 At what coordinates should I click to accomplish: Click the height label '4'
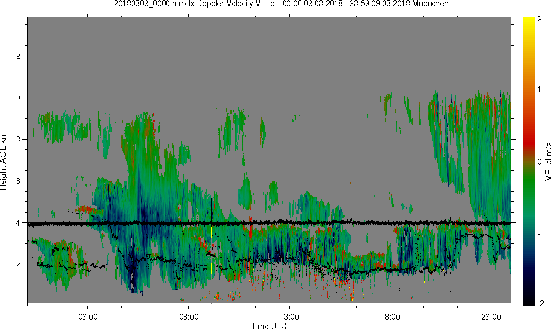(18, 223)
